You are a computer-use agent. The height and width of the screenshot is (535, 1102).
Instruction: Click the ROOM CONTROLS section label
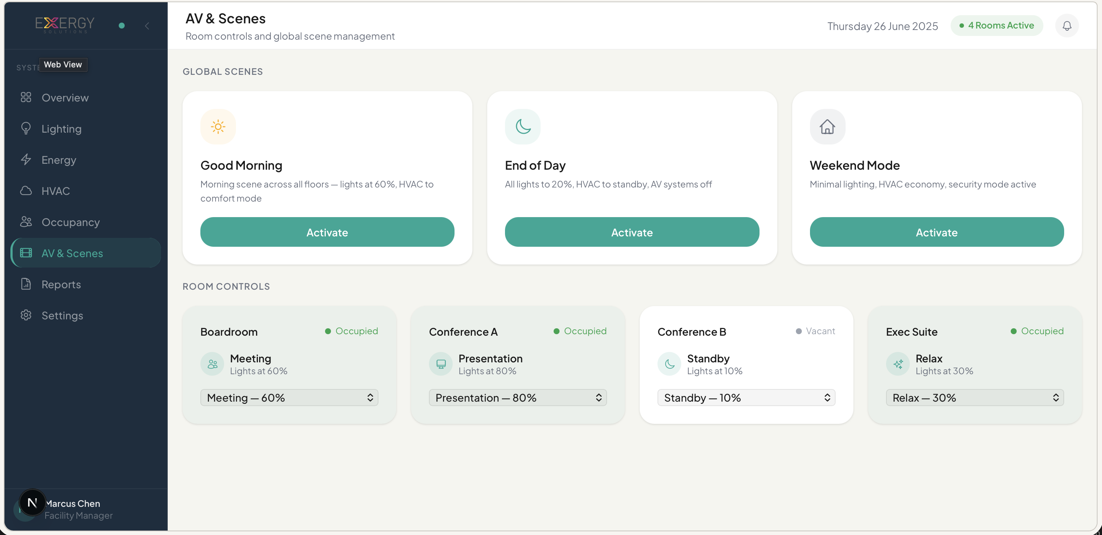pyautogui.click(x=226, y=286)
